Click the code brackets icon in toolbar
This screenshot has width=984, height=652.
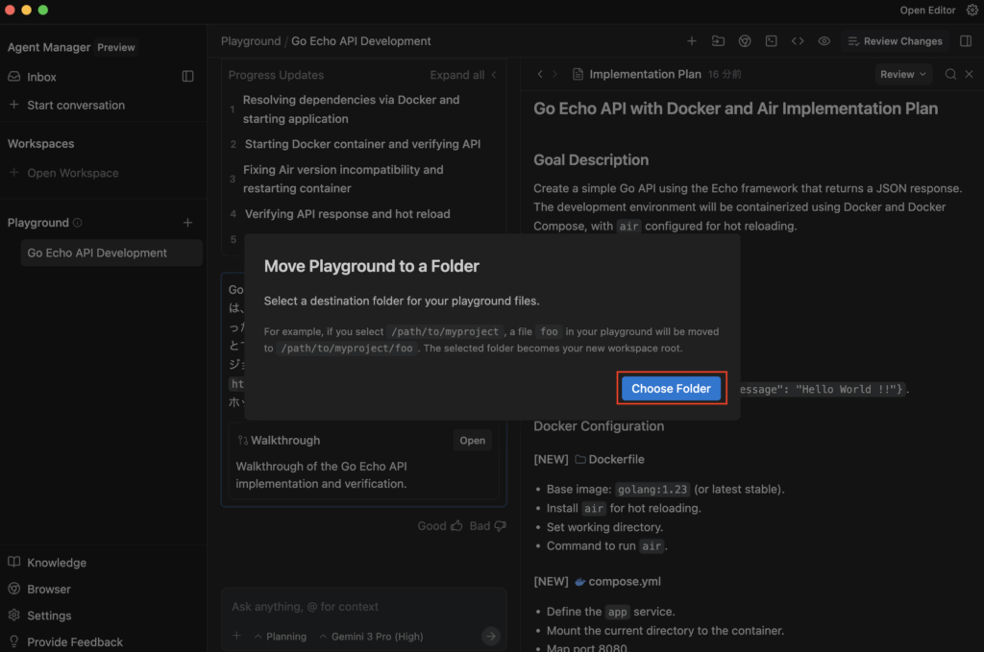[798, 41]
